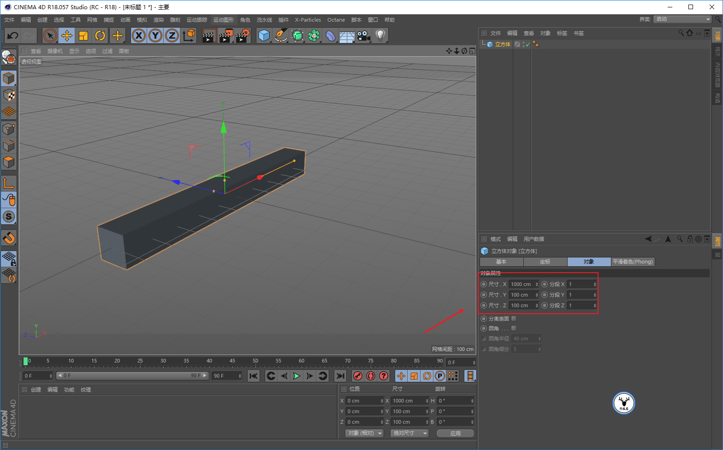Viewport: 723px width, 450px height.
Task: Toggle the Y axis lock
Action: 155,35
